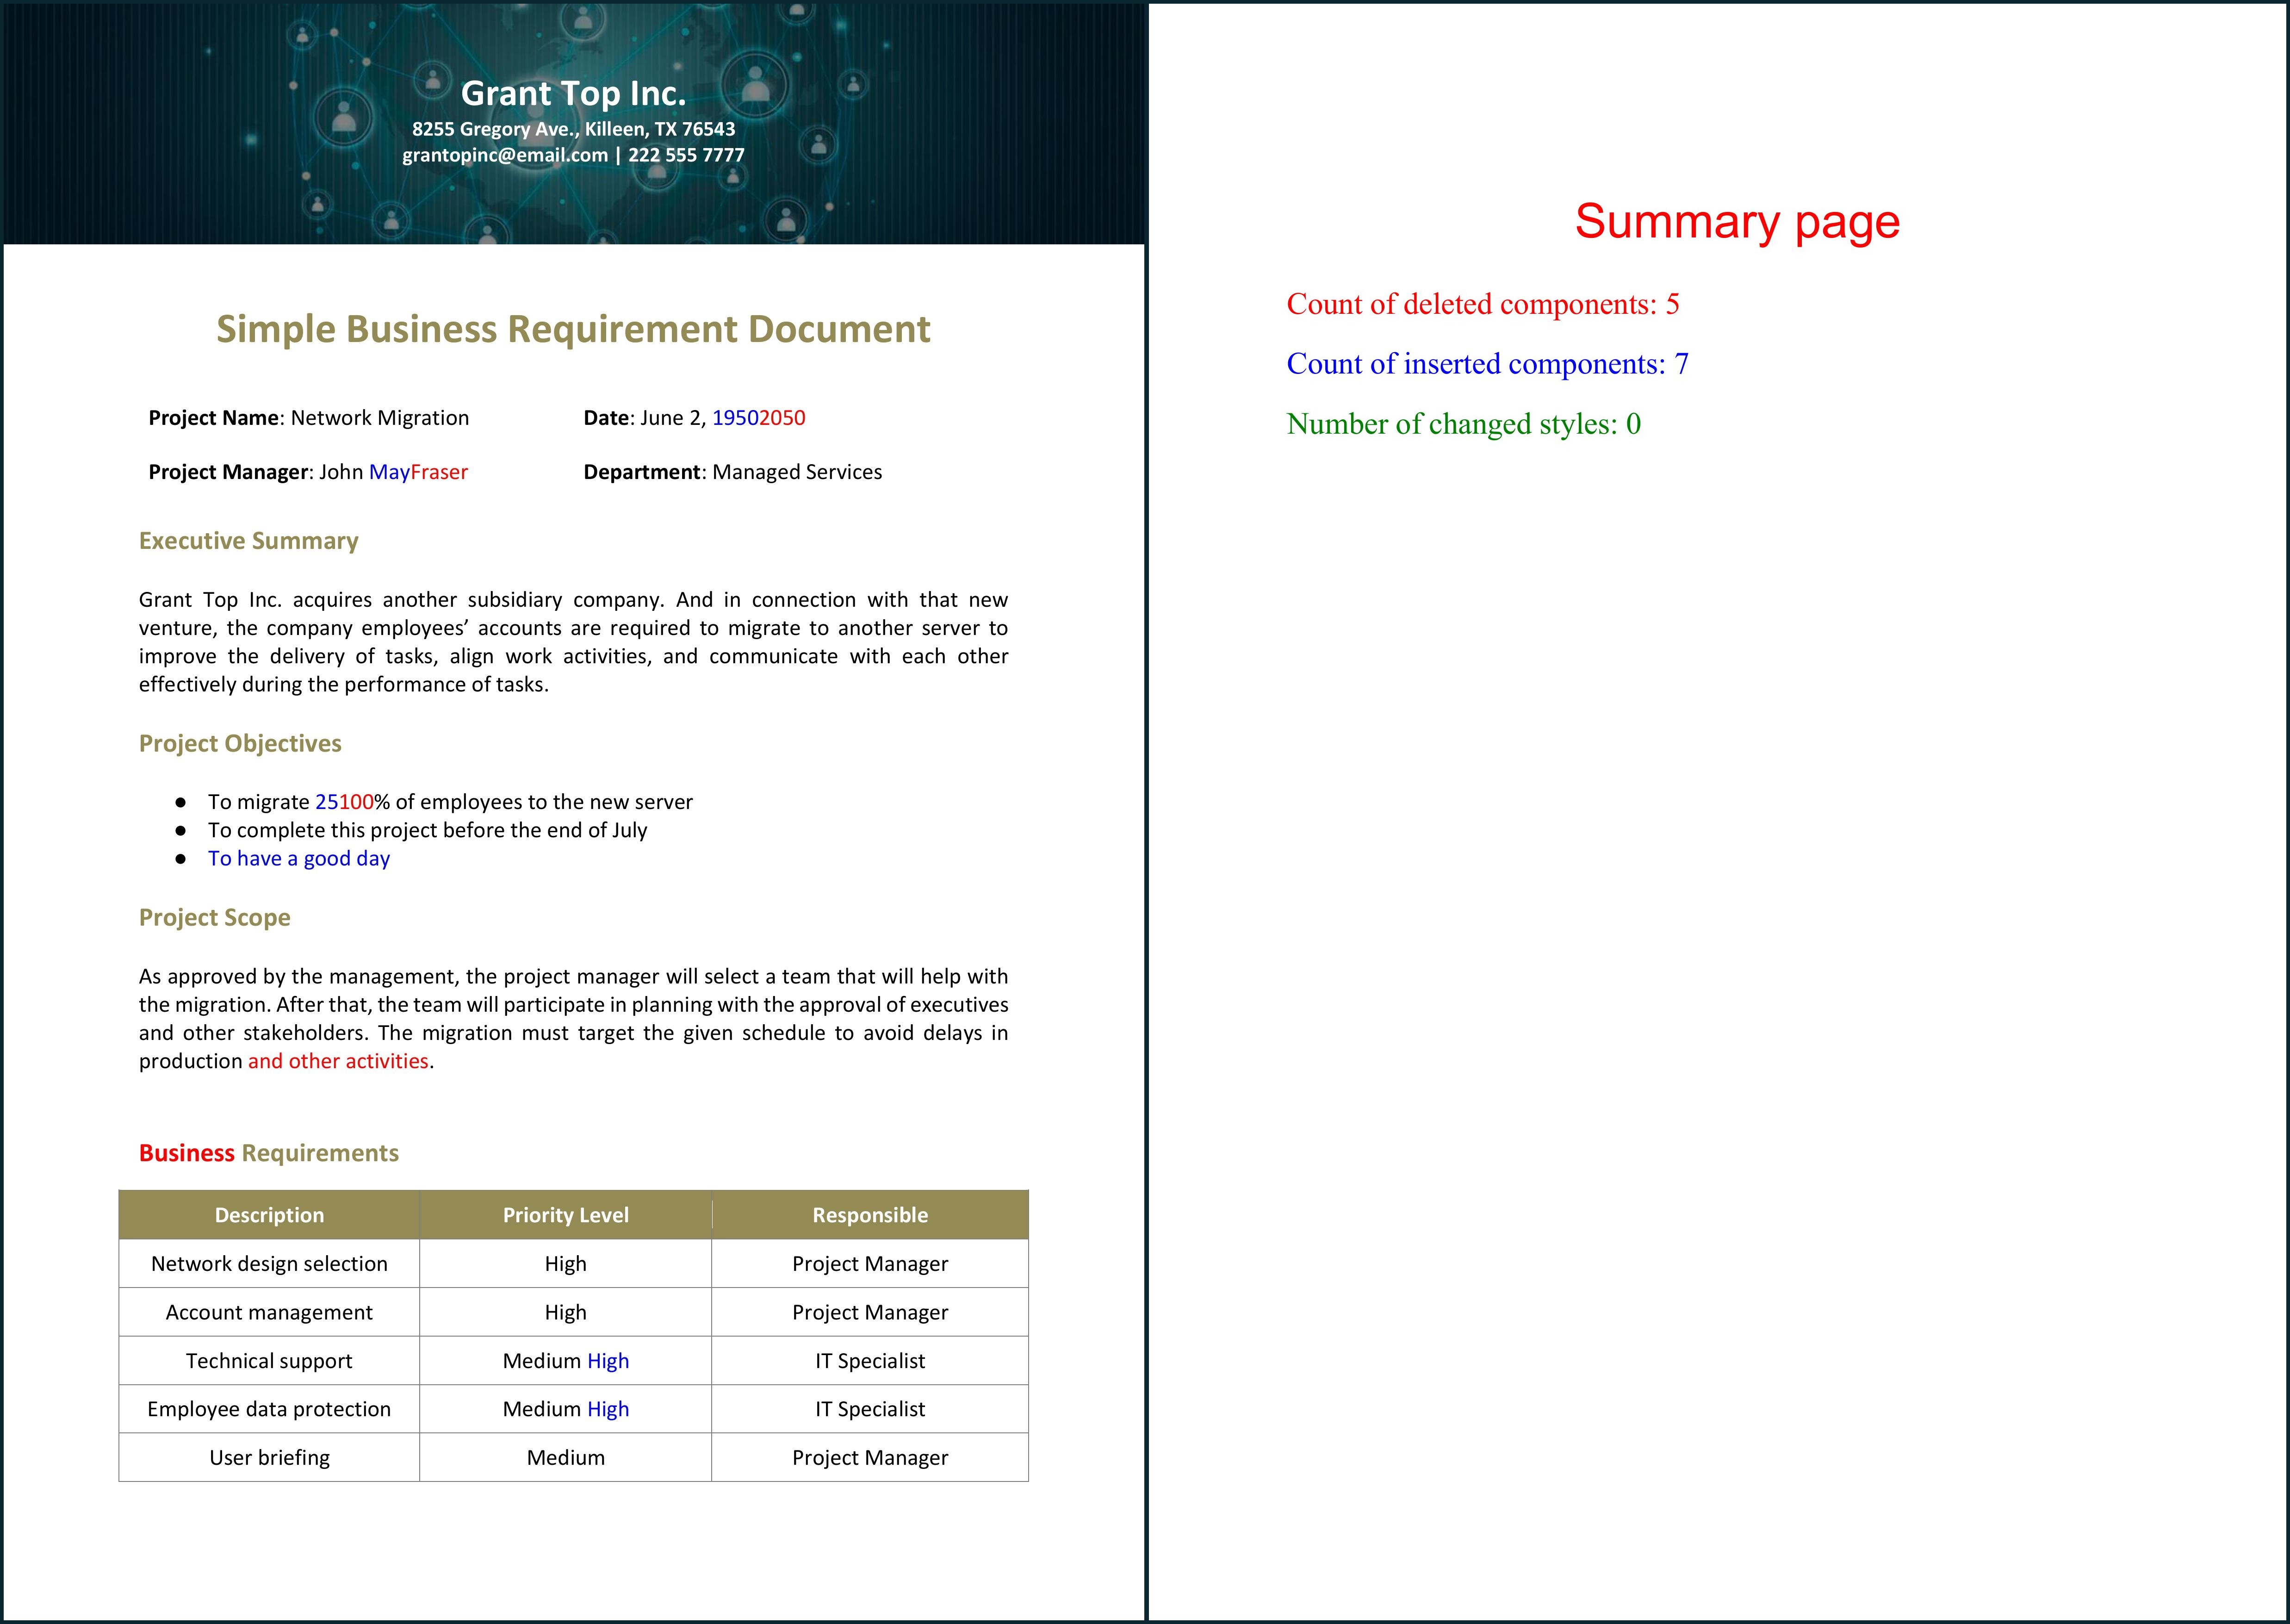Click the grantopinc@email.com email address
2290x1624 pixels.
pyautogui.click(x=505, y=155)
